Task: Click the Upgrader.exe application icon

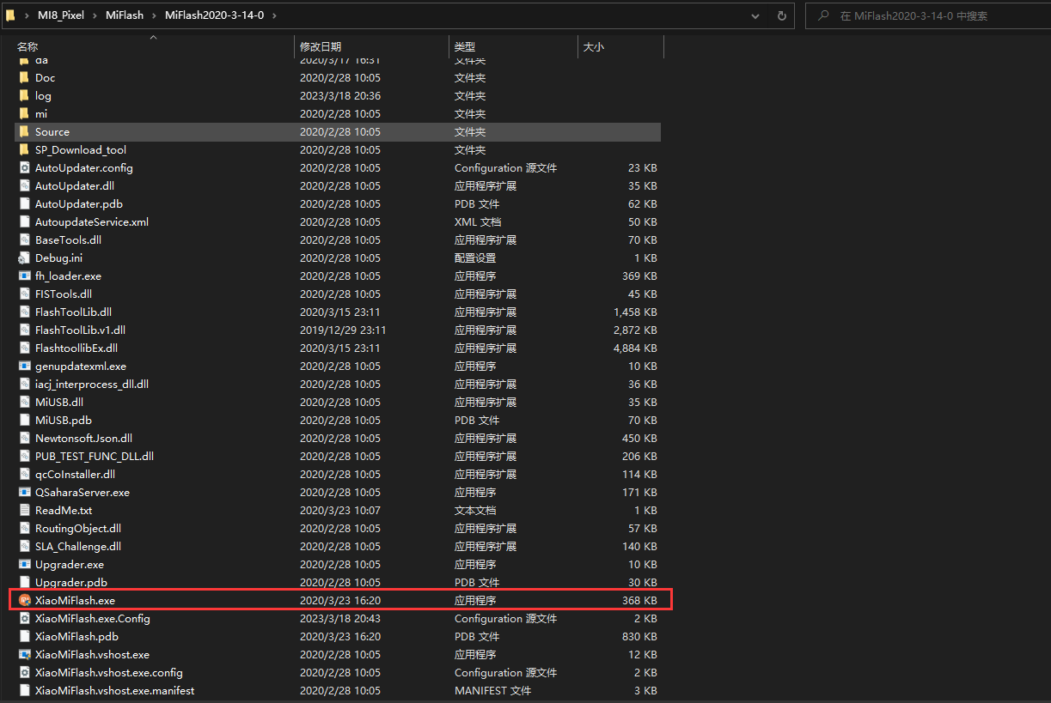Action: (x=24, y=564)
